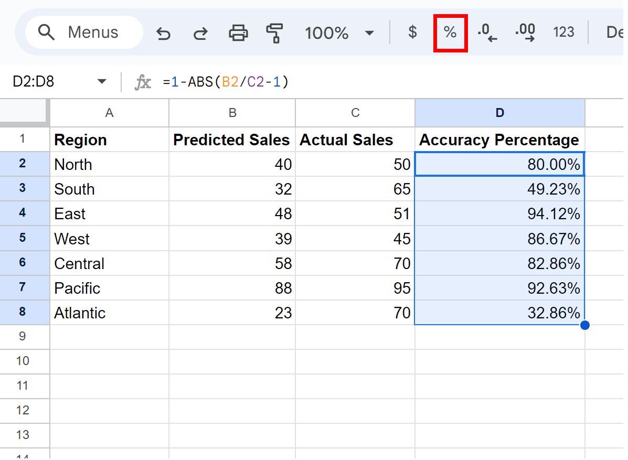Click the Redo icon
The image size is (628, 460).
(200, 32)
